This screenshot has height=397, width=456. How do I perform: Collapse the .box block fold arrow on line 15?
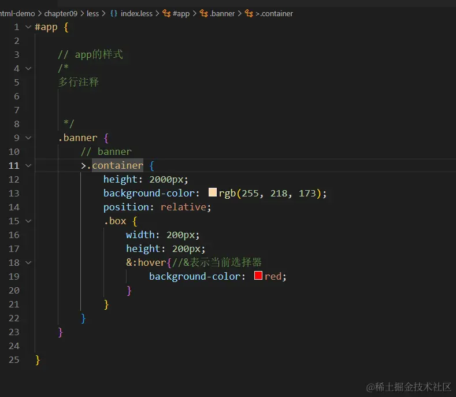(x=28, y=221)
